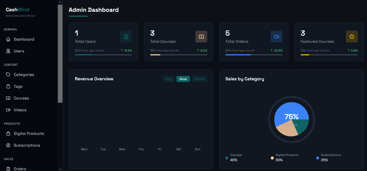Click the Categories tag icon
The width and height of the screenshot is (367, 171).
coord(8,75)
